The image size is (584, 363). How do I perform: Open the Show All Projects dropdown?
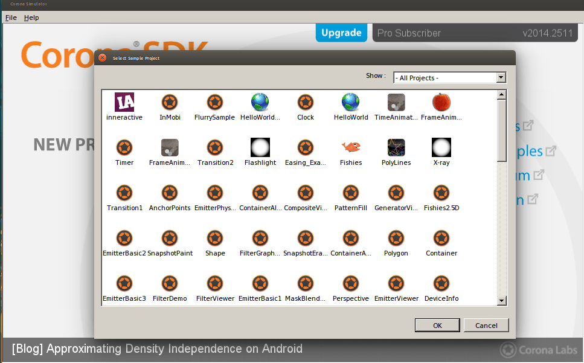tap(450, 78)
